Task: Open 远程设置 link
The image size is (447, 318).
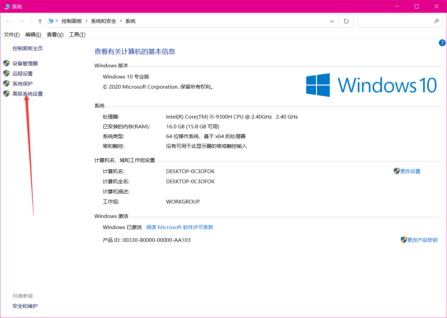Action: click(23, 73)
